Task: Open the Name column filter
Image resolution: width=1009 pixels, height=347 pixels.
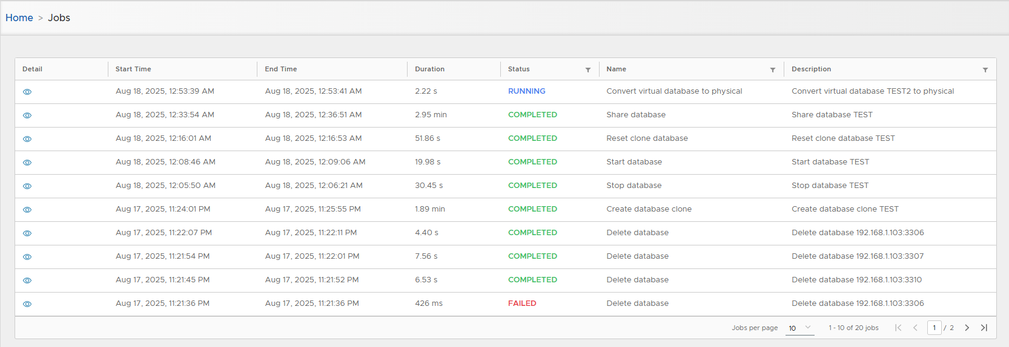Action: click(772, 70)
